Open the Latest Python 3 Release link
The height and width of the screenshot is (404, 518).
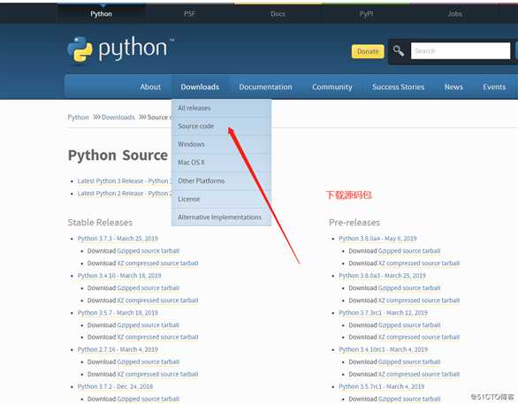coord(125,181)
